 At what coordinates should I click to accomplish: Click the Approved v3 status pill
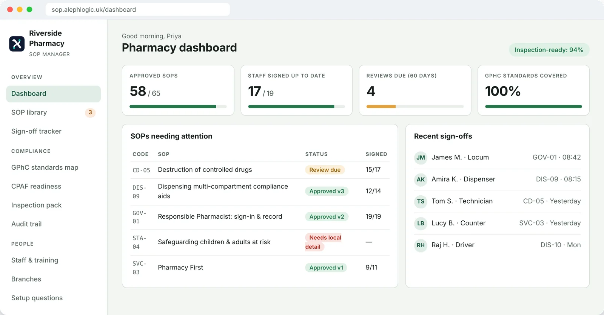pyautogui.click(x=327, y=191)
